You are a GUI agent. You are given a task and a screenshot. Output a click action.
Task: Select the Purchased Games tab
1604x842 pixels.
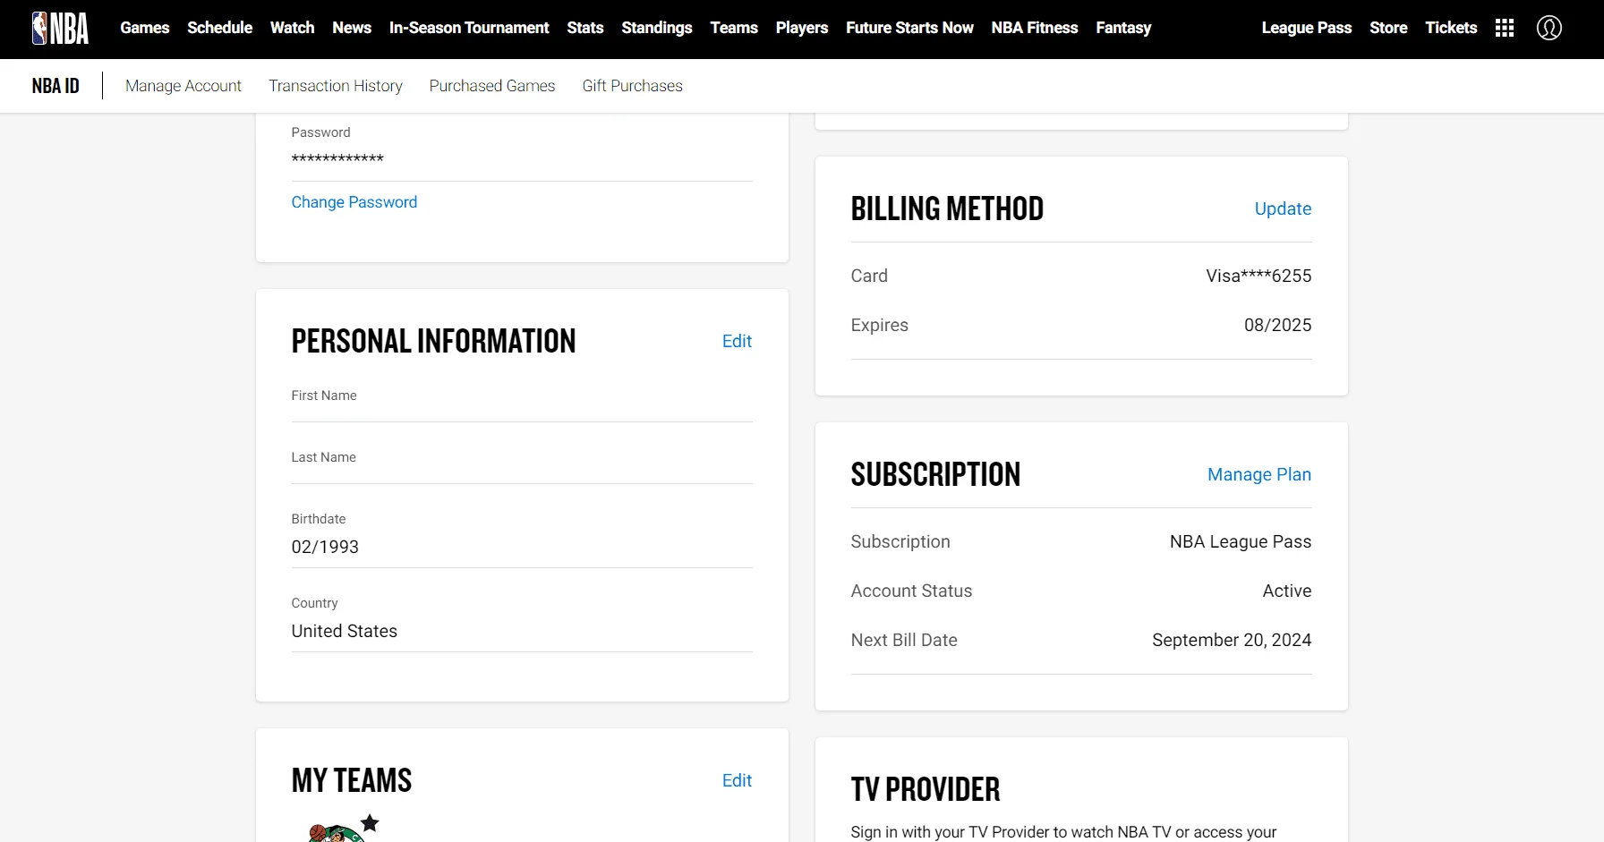pos(492,86)
